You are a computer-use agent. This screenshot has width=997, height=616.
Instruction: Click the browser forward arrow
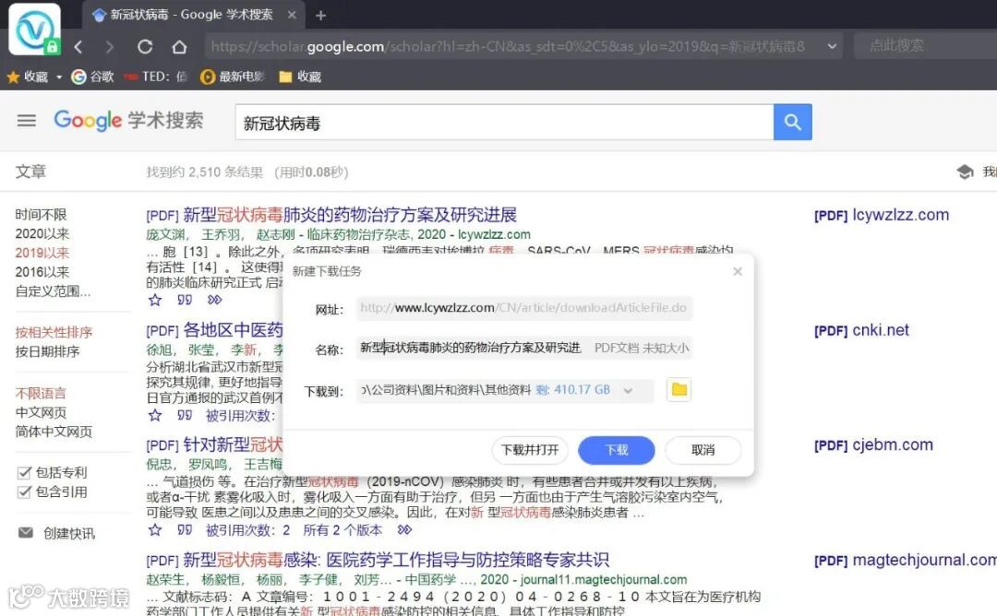[110, 46]
